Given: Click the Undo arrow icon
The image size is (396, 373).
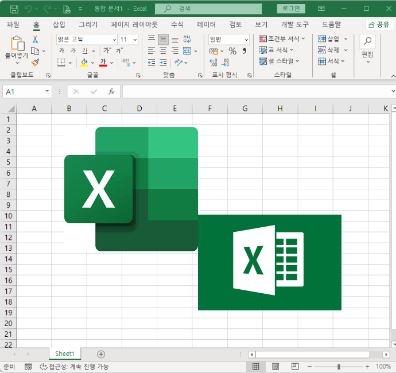Looking at the screenshot, I should tap(28, 9).
